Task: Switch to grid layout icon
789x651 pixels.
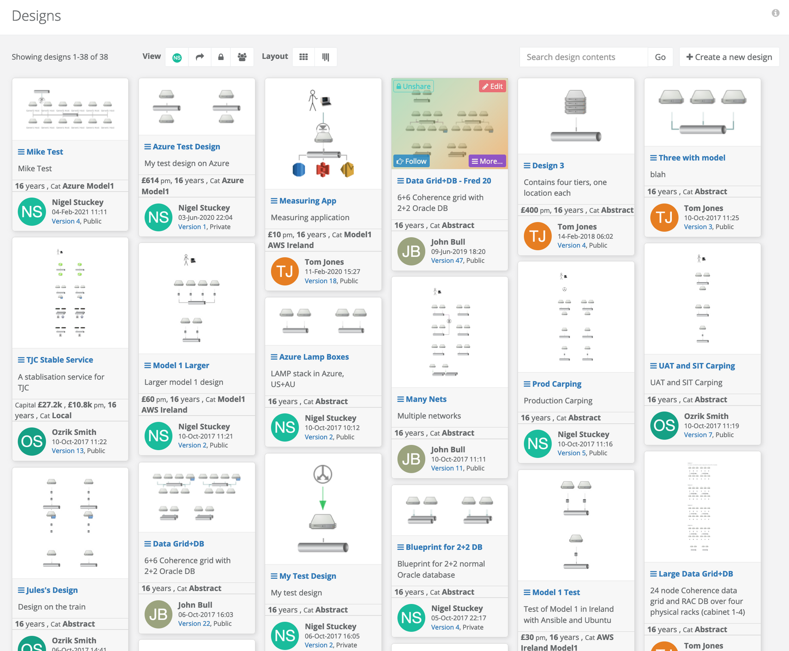Action: point(303,57)
